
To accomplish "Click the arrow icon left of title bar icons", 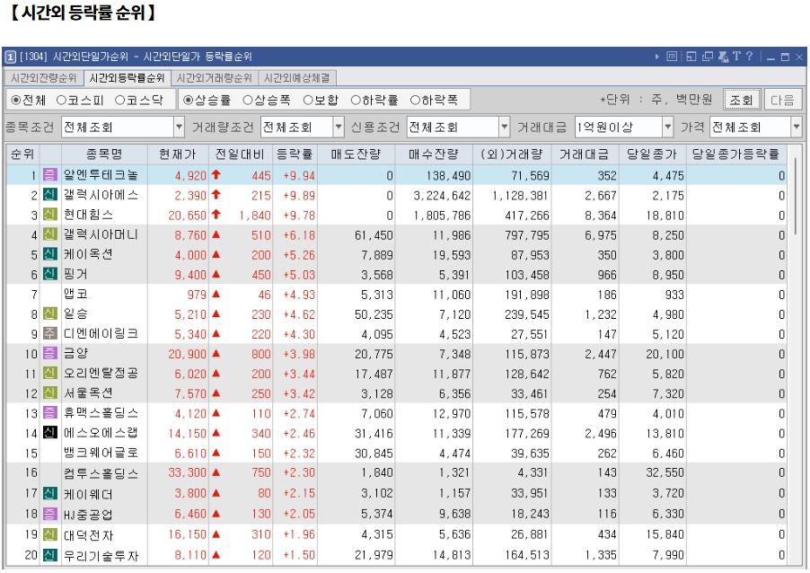I will point(656,56).
